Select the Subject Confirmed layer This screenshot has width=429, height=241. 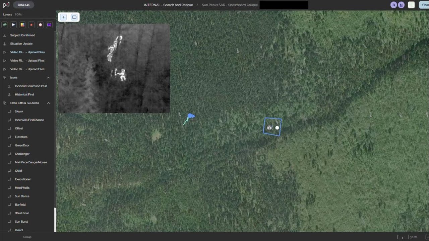tap(22, 35)
